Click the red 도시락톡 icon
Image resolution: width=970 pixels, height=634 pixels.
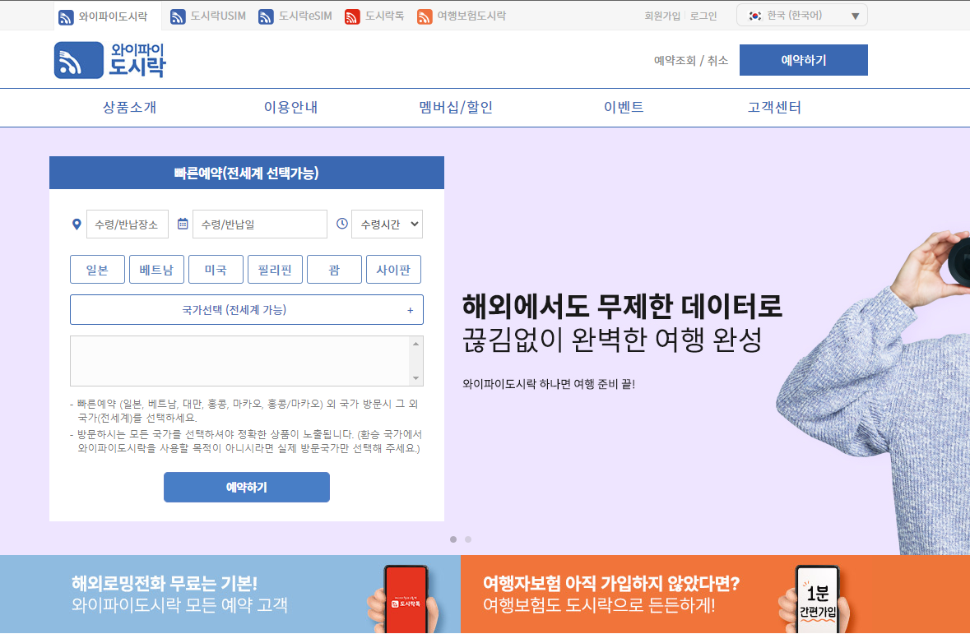(x=351, y=14)
